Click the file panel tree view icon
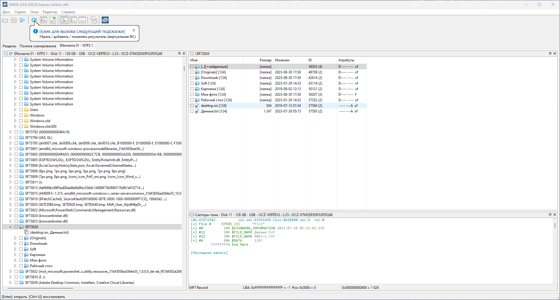 [x=64, y=20]
